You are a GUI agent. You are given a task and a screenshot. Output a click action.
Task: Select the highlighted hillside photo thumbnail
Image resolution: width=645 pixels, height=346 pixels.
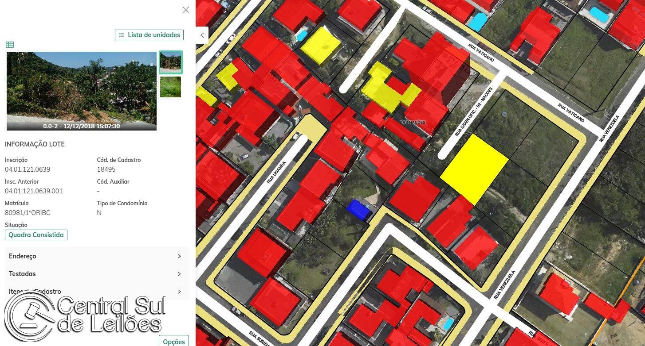[171, 62]
